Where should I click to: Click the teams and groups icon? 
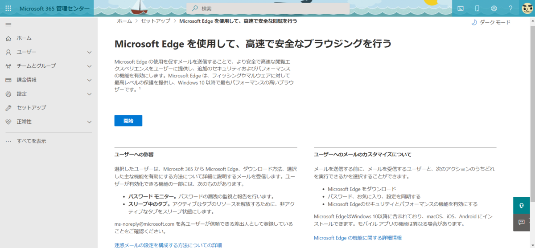click(8, 66)
